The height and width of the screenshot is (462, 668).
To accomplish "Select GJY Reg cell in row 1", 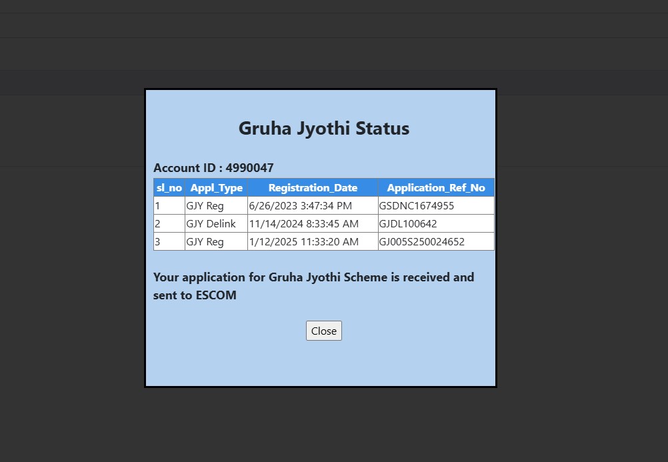I will click(216, 205).
